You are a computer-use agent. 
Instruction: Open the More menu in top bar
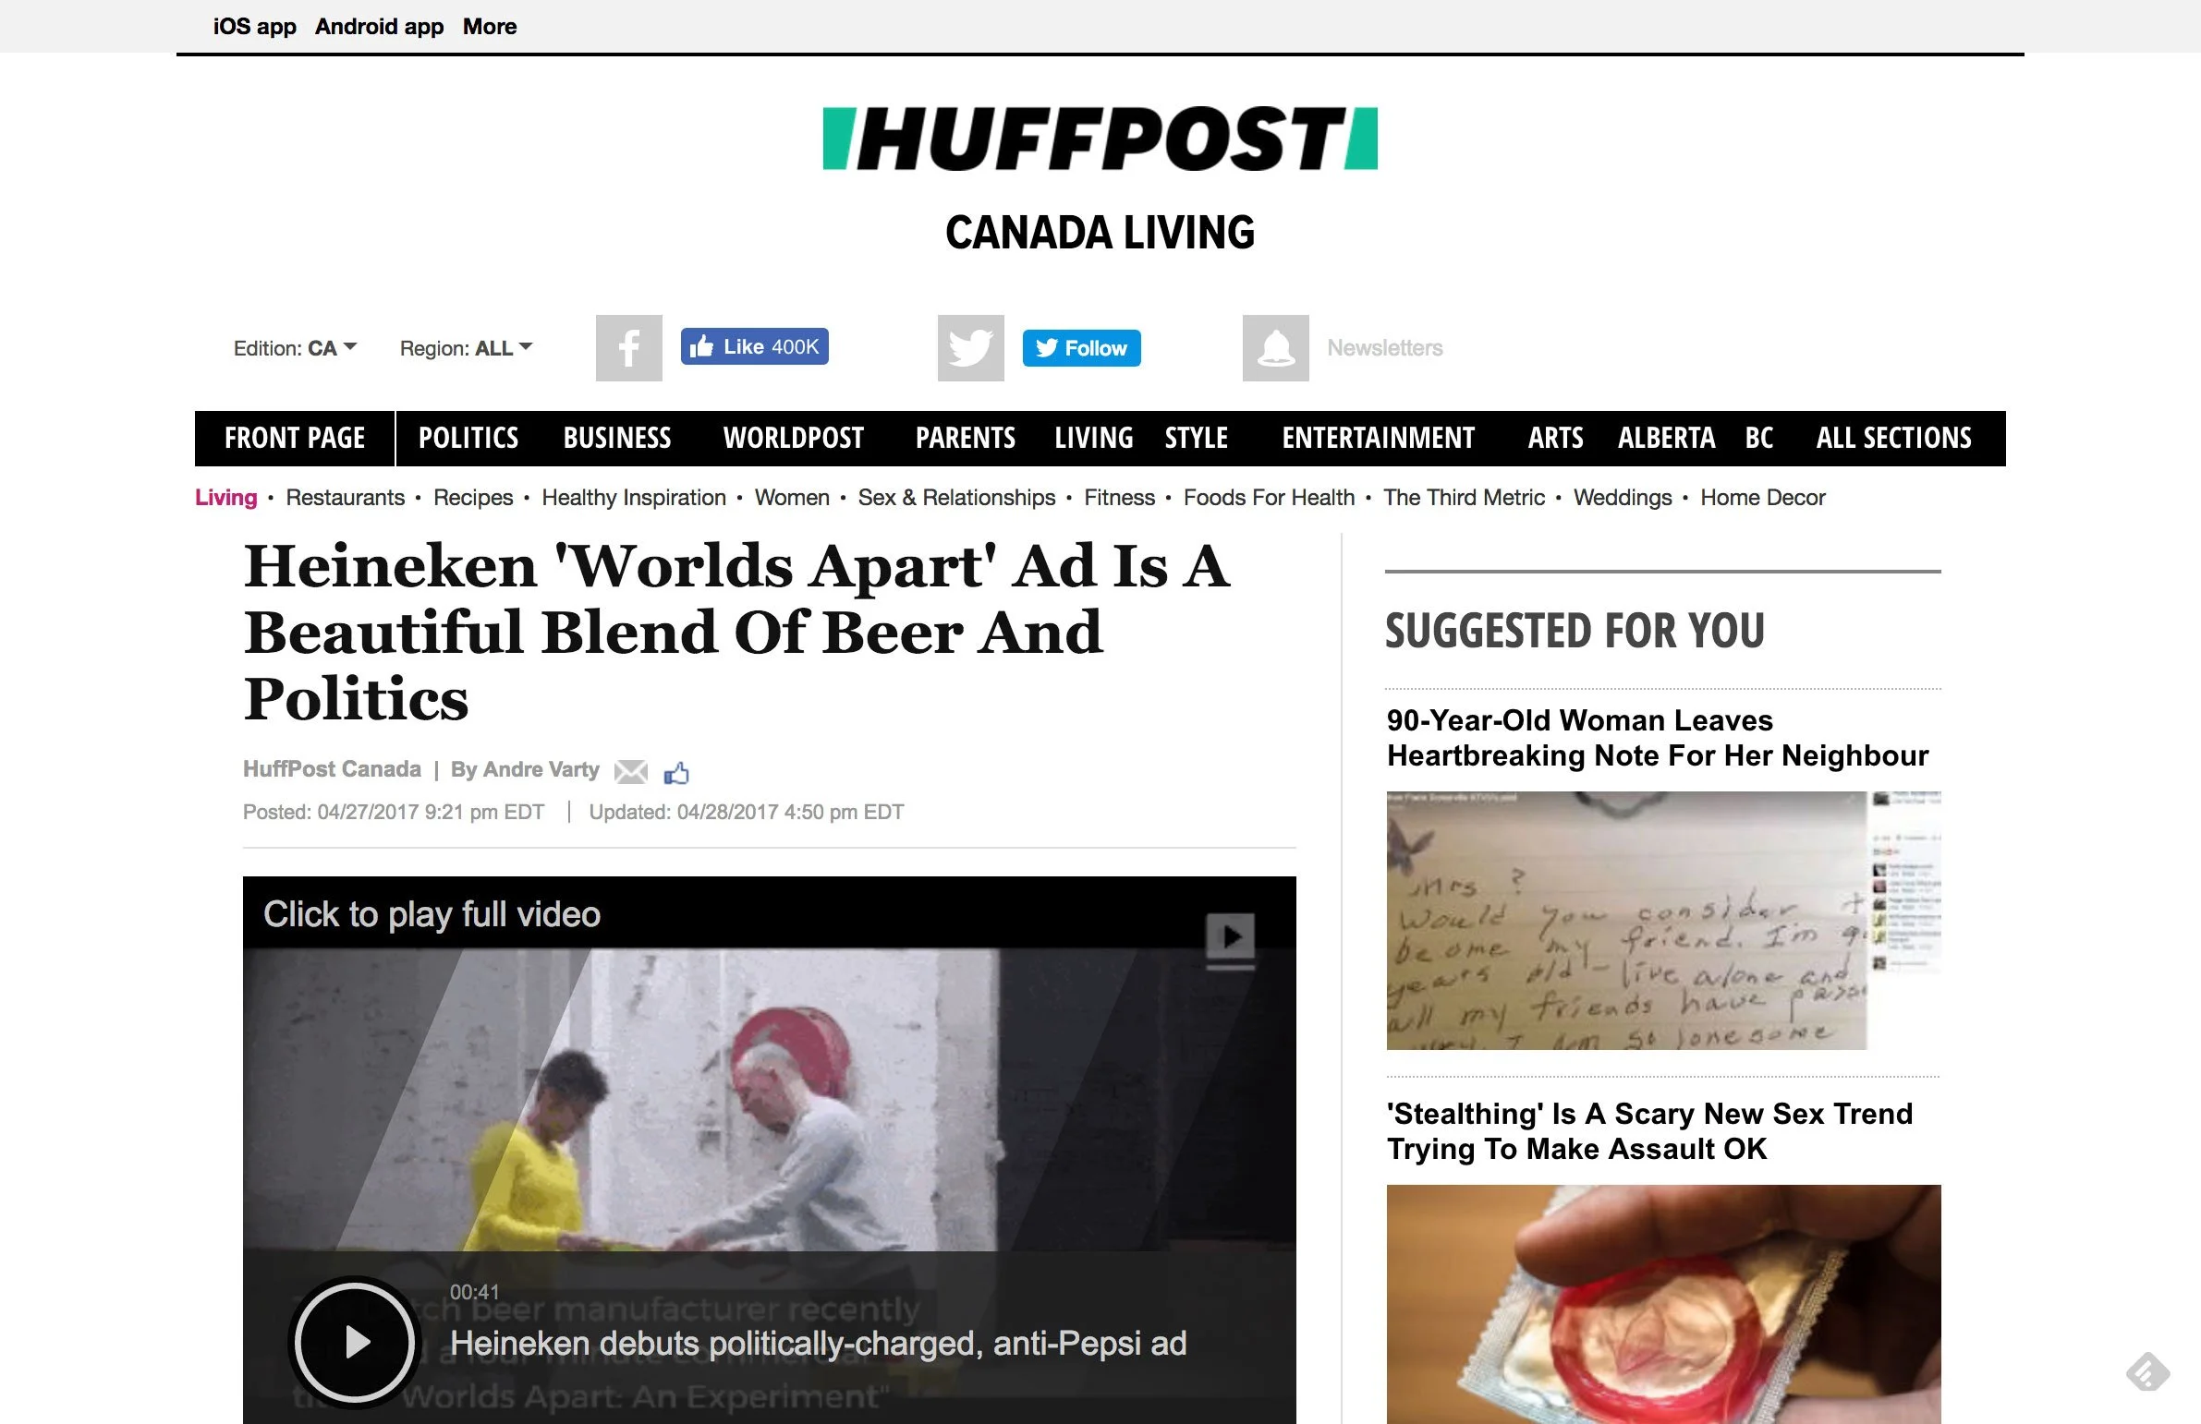tap(489, 26)
